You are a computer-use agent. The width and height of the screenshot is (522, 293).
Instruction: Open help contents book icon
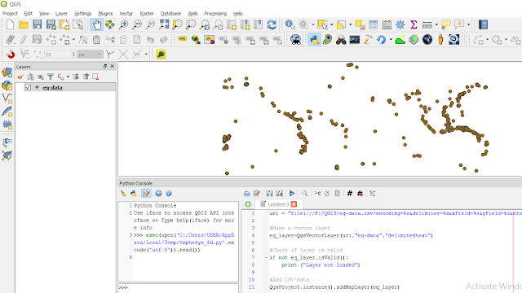click(484, 24)
